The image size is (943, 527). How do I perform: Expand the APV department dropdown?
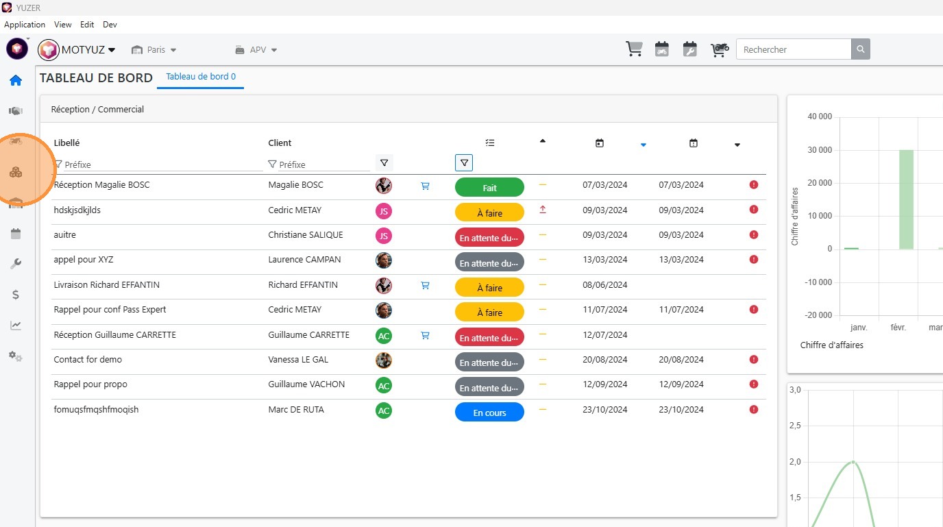256,50
